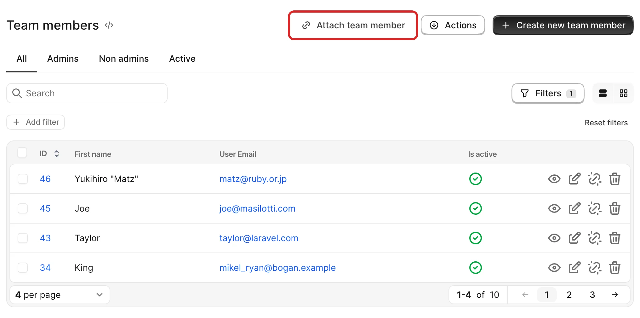Detach the Joe team member

click(595, 208)
